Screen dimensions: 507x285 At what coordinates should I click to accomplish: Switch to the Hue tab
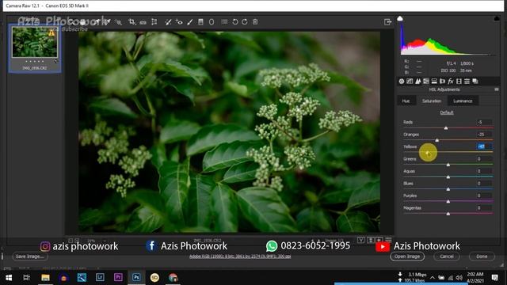pos(406,101)
